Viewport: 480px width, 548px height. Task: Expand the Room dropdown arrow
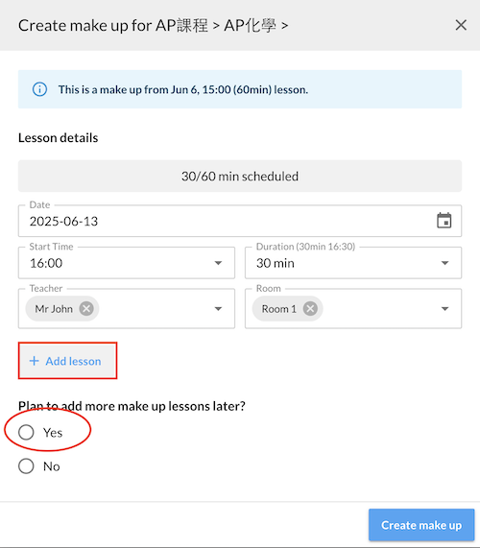(444, 309)
